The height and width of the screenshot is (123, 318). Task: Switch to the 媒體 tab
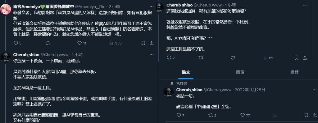[x=294, y=72]
